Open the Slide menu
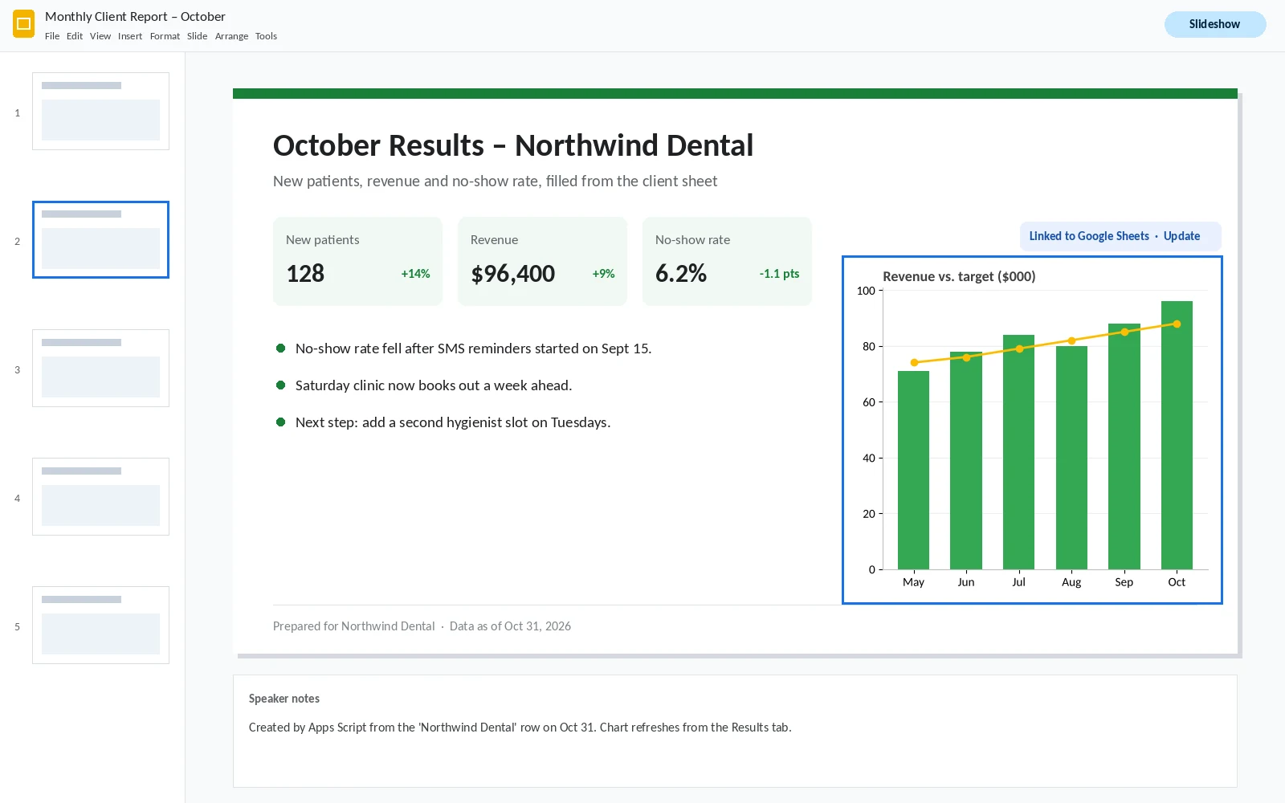This screenshot has height=803, width=1285. coord(198,36)
